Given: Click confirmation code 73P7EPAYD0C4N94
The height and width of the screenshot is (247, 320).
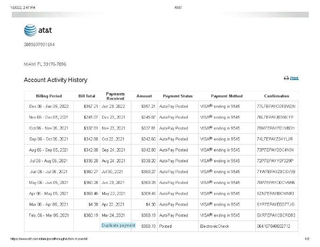Looking at the screenshot, I should [x=275, y=150].
